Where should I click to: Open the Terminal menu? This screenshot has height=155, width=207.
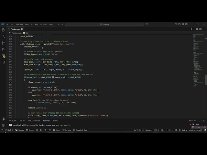tap(44, 24)
